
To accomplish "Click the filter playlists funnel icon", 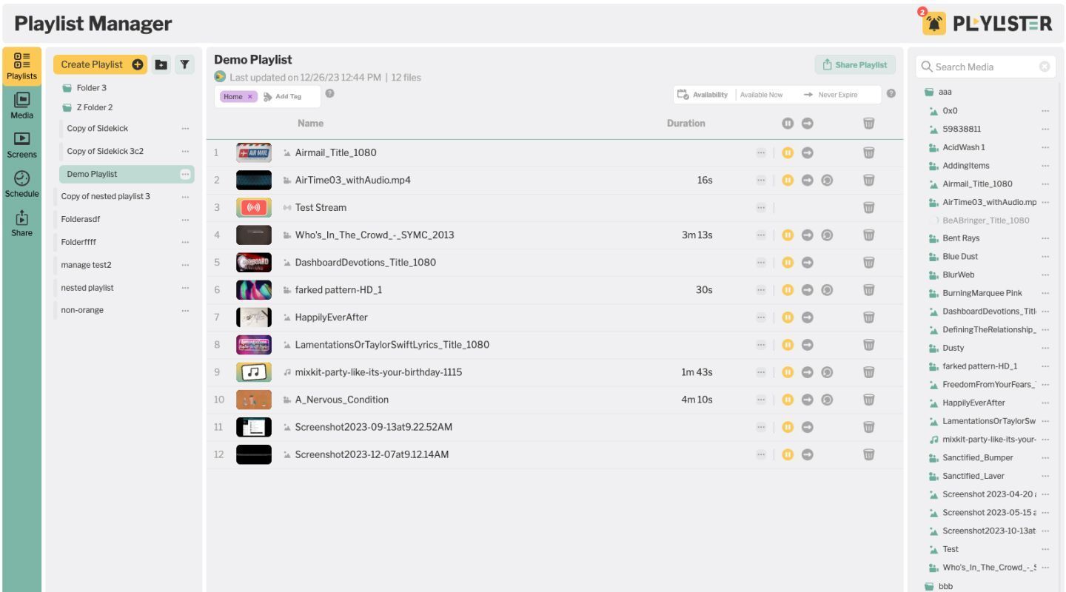I will [x=185, y=64].
